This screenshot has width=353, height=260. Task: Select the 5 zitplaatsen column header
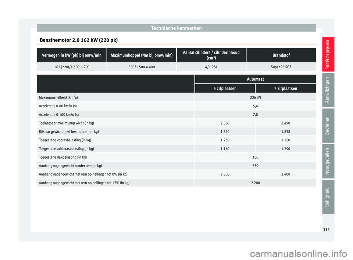click(225, 89)
